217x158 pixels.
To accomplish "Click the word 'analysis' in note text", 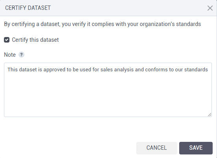I will pyautogui.click(x=124, y=69).
